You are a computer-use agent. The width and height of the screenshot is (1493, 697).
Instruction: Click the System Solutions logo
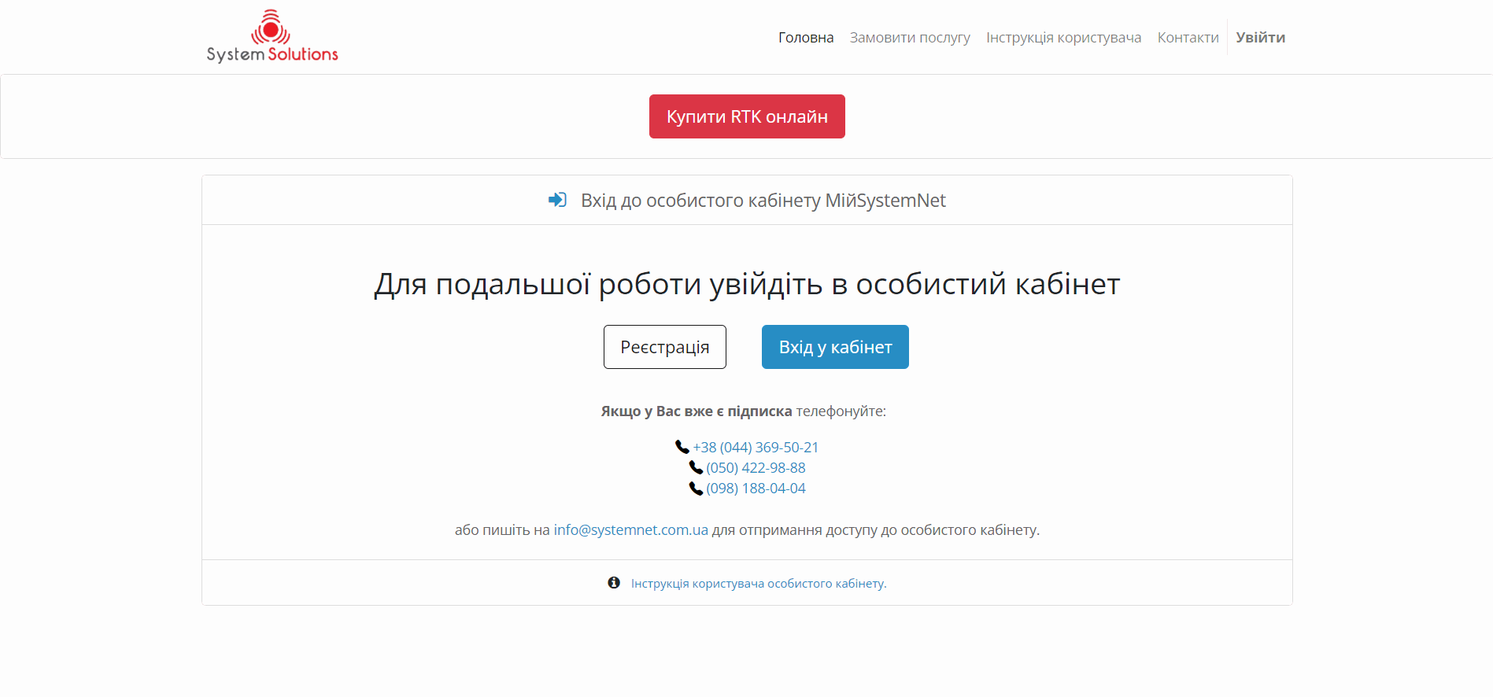click(x=272, y=37)
